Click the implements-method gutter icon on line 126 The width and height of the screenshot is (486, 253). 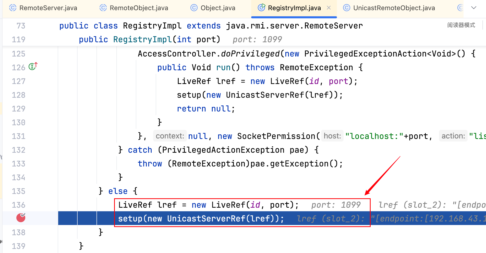coord(33,67)
